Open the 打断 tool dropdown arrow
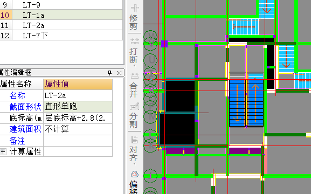The width and height of the screenshot is (311, 194). [135, 66]
